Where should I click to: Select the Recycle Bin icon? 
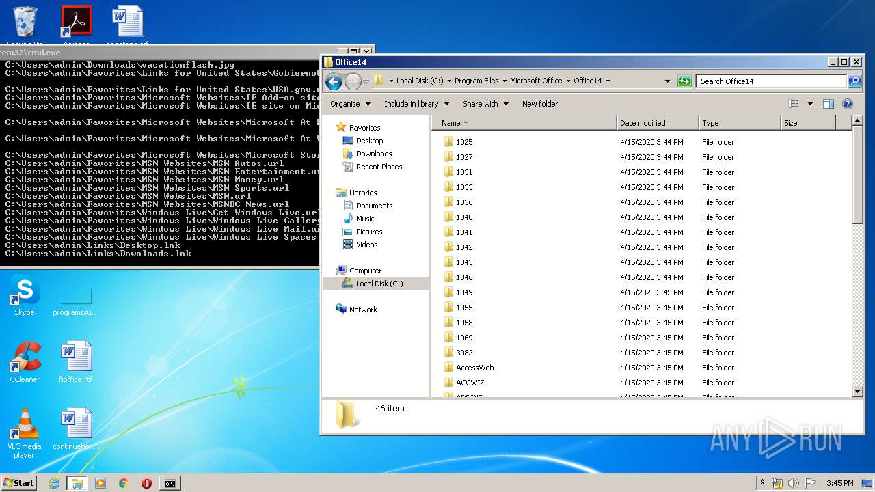pyautogui.click(x=25, y=24)
